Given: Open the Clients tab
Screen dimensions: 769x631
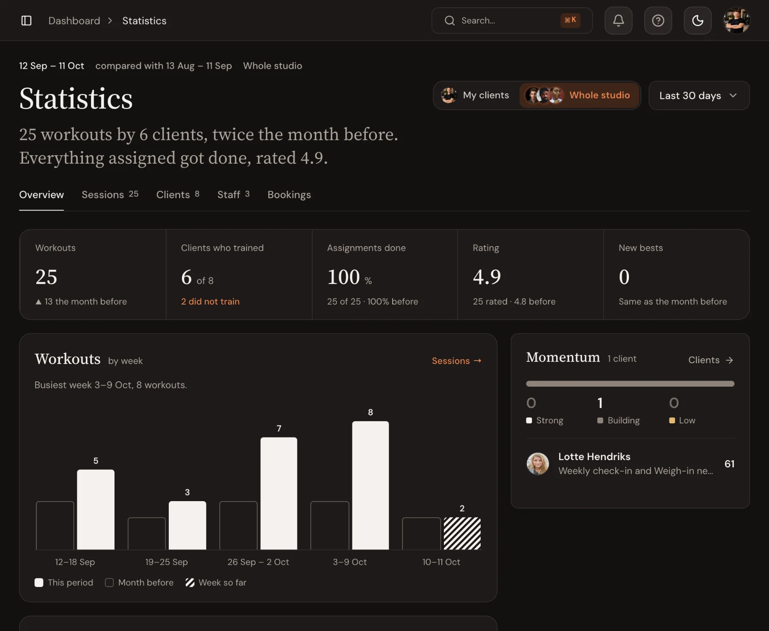Looking at the screenshot, I should pyautogui.click(x=178, y=195).
